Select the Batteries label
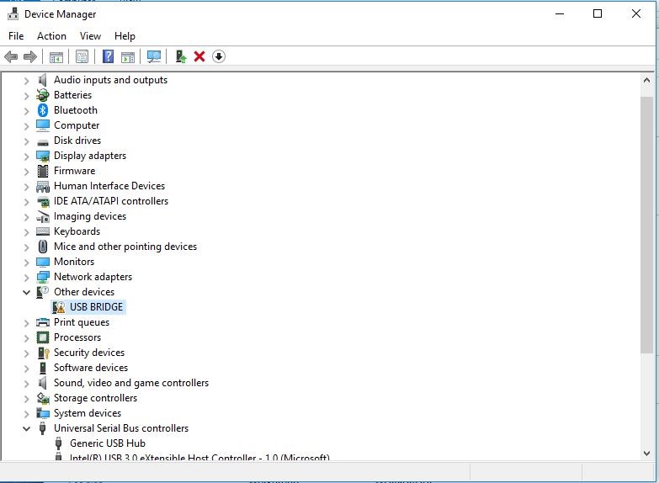Screen dimensions: 659x483 72,95
